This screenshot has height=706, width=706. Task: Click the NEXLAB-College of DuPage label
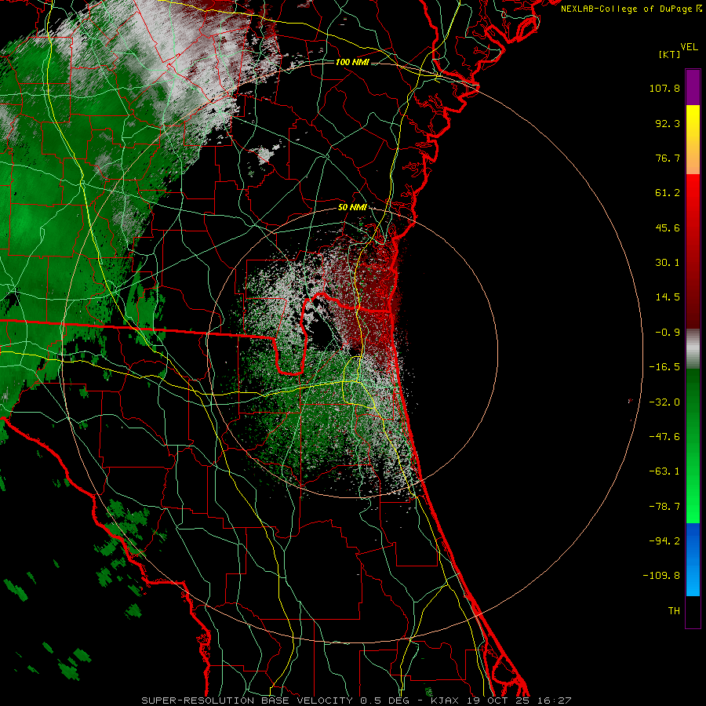tap(631, 9)
